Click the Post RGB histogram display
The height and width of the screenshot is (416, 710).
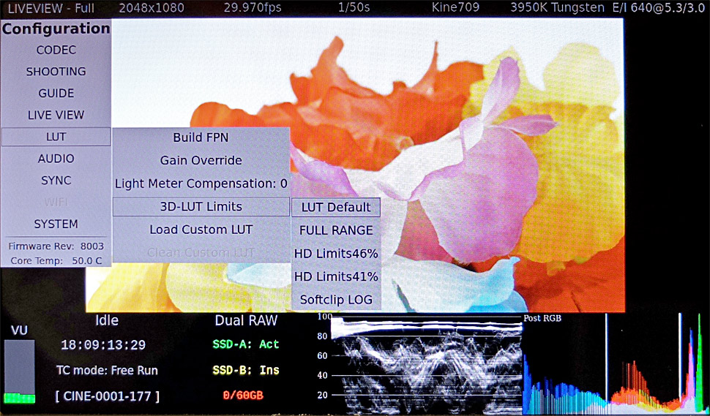coord(613,362)
